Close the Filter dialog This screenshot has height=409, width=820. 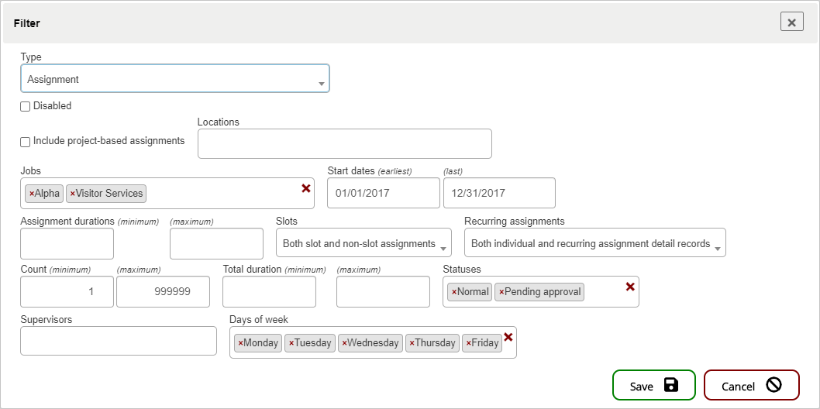791,22
